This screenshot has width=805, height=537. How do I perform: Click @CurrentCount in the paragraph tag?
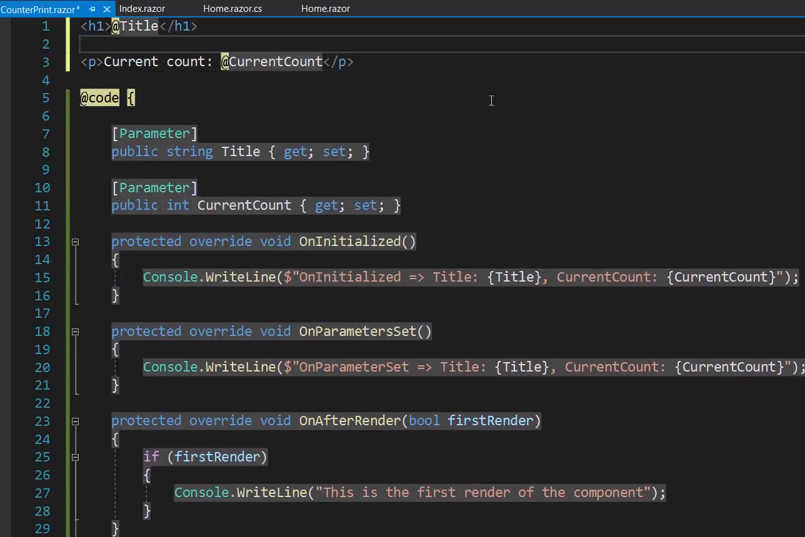coord(272,62)
